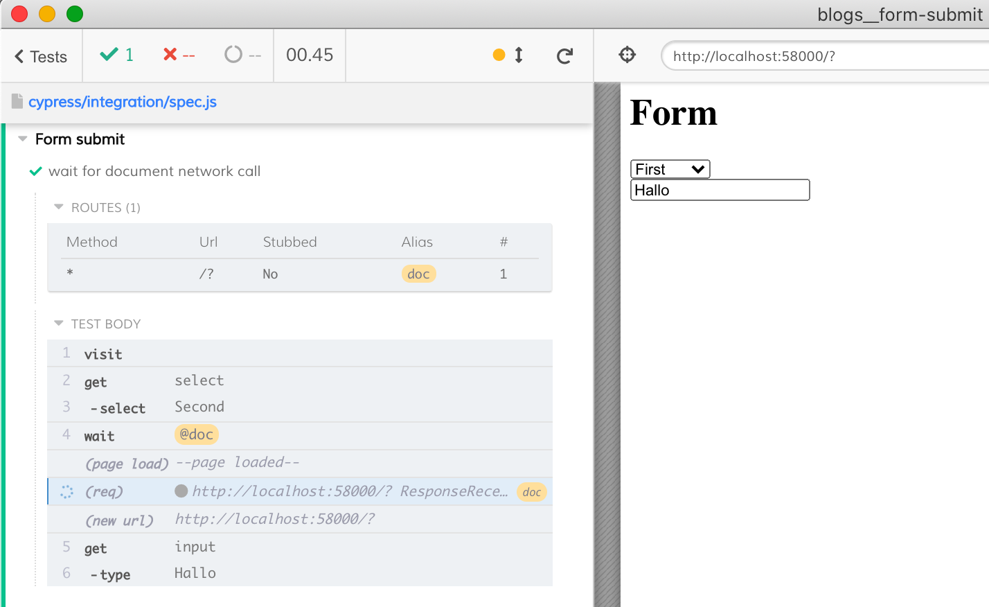Open cypress/integration/spec.js file link

(x=122, y=102)
